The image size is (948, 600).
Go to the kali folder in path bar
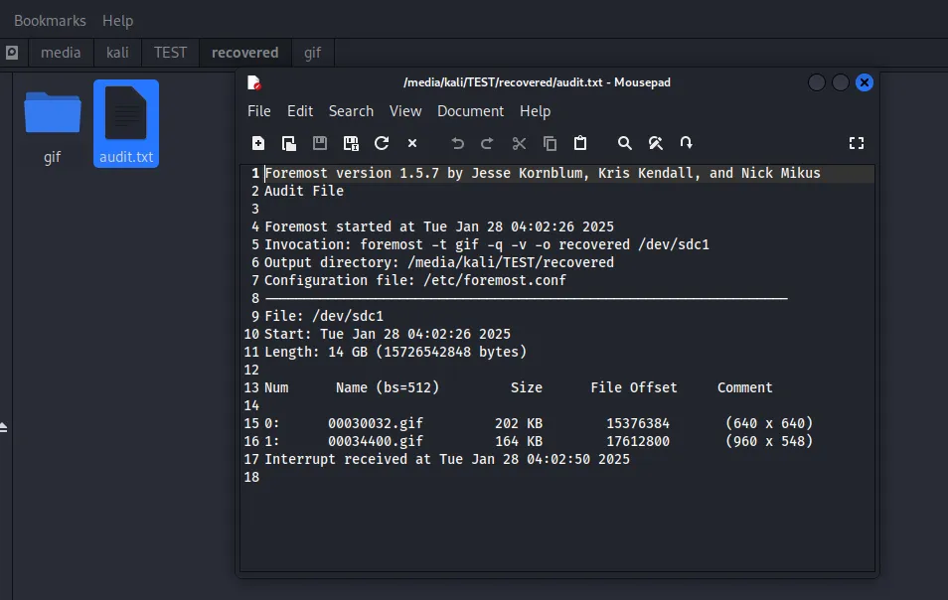tap(117, 53)
